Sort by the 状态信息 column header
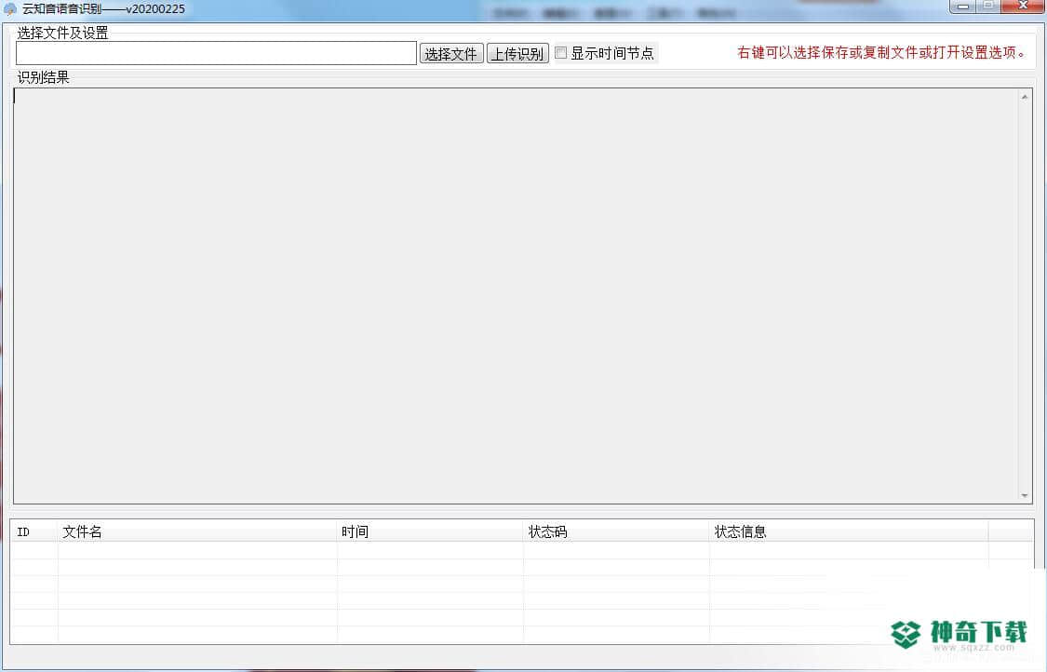The image size is (1047, 672). tap(849, 531)
